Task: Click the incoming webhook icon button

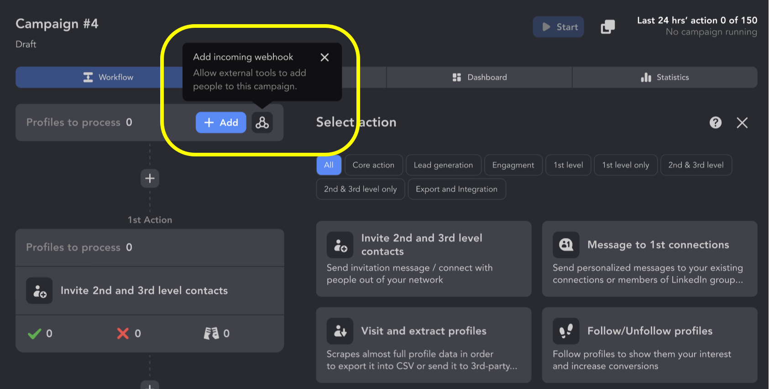Action: point(262,123)
